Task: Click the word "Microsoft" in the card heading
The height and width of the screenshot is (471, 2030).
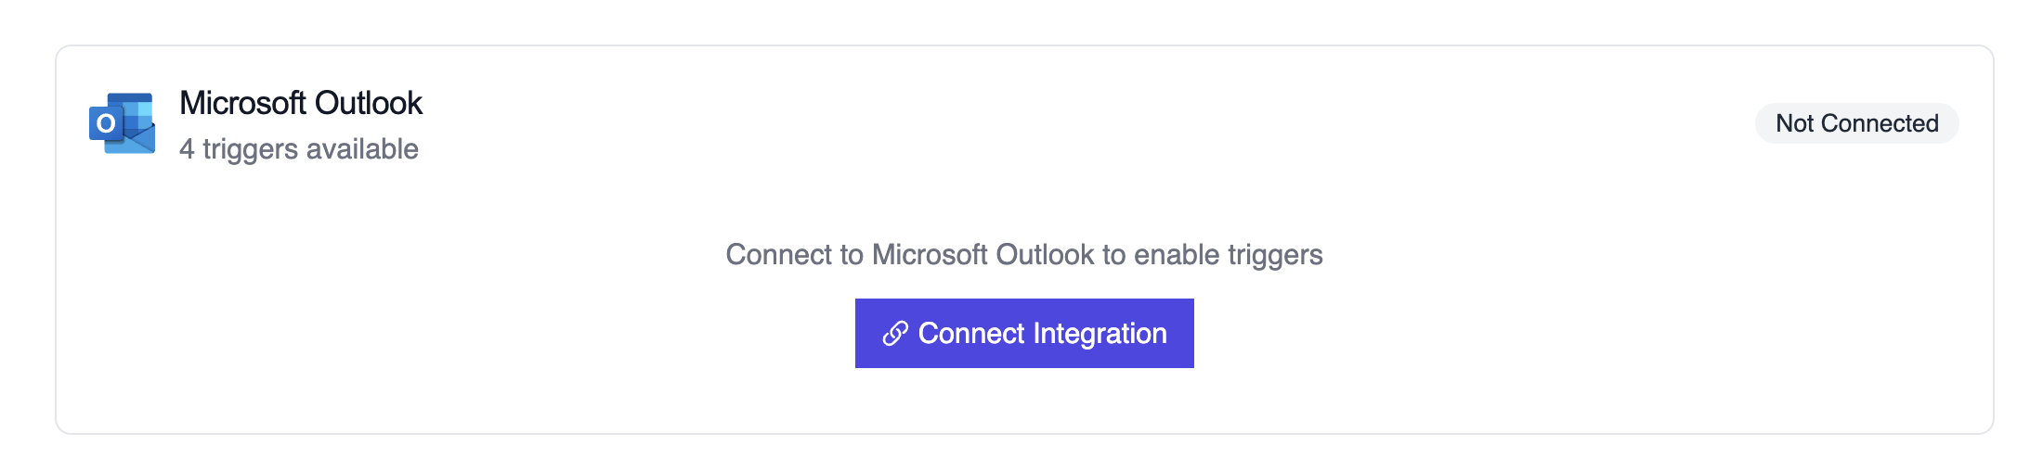Action: [x=242, y=103]
